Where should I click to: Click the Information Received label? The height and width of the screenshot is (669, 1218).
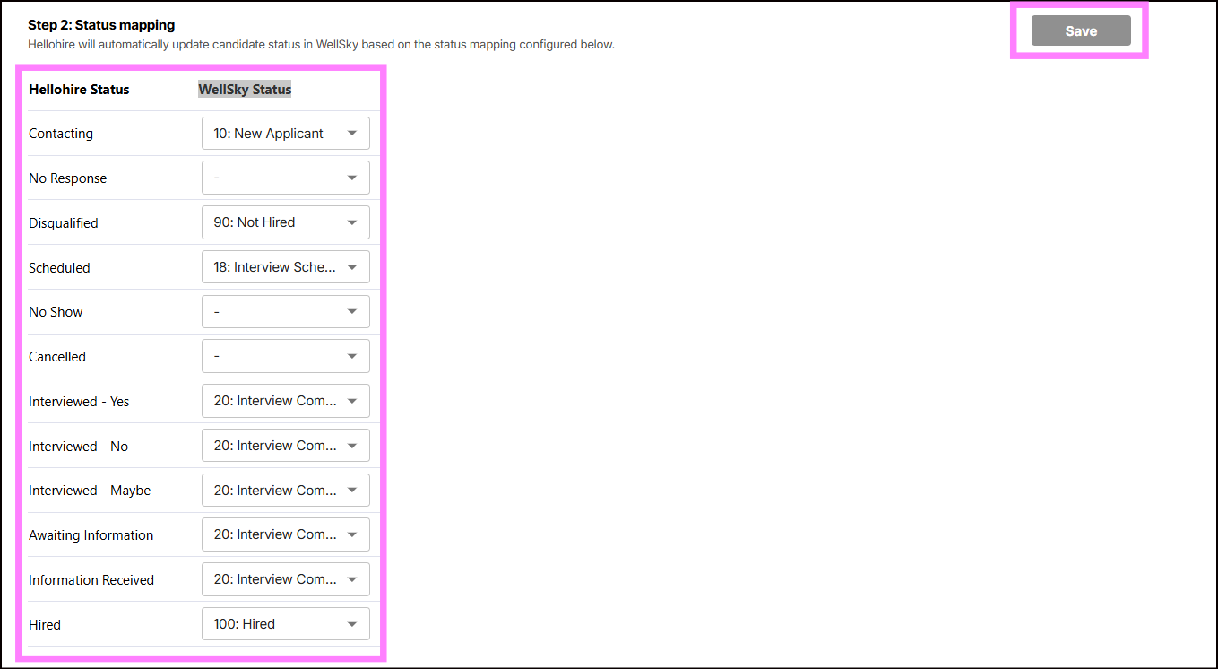[x=91, y=580]
